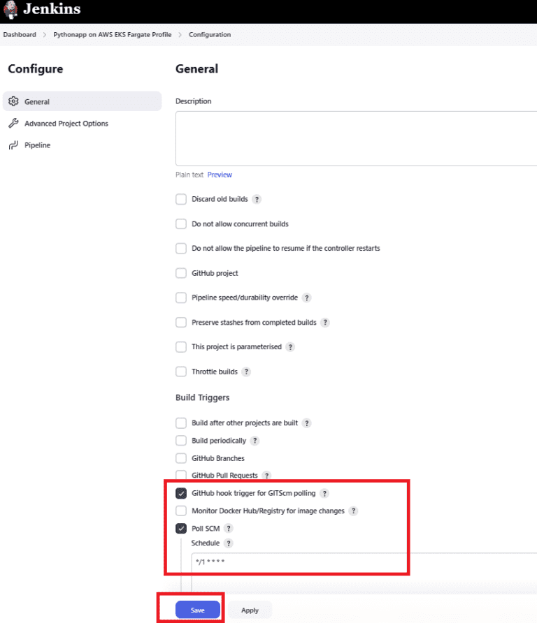537x623 pixels.
Task: Go to Dashboard breadcrumb
Action: pyautogui.click(x=20, y=34)
